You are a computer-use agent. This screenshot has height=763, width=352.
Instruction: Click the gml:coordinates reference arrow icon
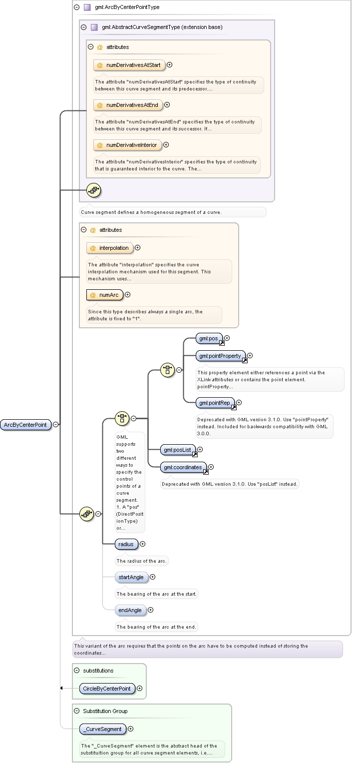(x=206, y=472)
